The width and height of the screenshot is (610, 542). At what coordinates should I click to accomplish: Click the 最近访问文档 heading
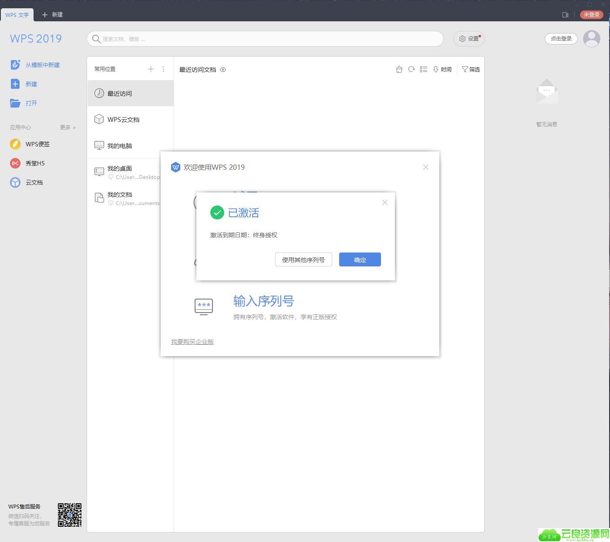pos(198,70)
